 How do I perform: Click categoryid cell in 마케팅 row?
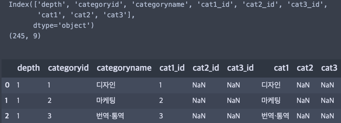click(49, 100)
